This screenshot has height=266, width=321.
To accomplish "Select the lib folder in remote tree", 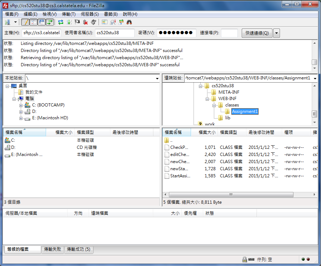I will pos(227,118).
